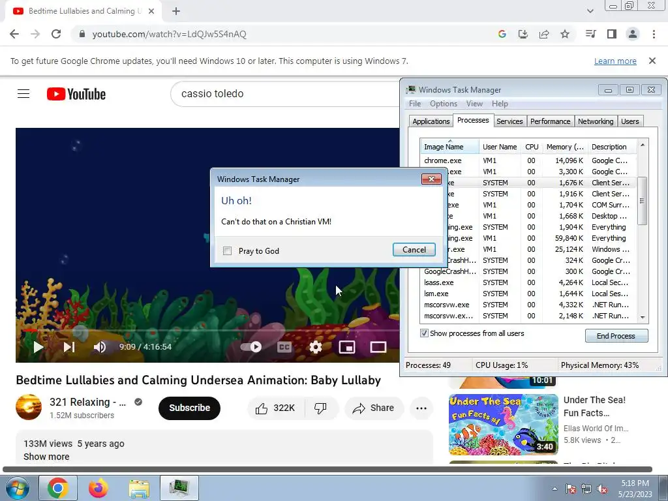Screen dimensions: 668x501
Task: Open the media controls icon in Chrome toolbar
Action: click(x=590, y=34)
